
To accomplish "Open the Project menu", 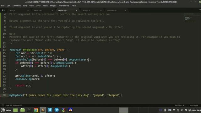I will (53, 6).
